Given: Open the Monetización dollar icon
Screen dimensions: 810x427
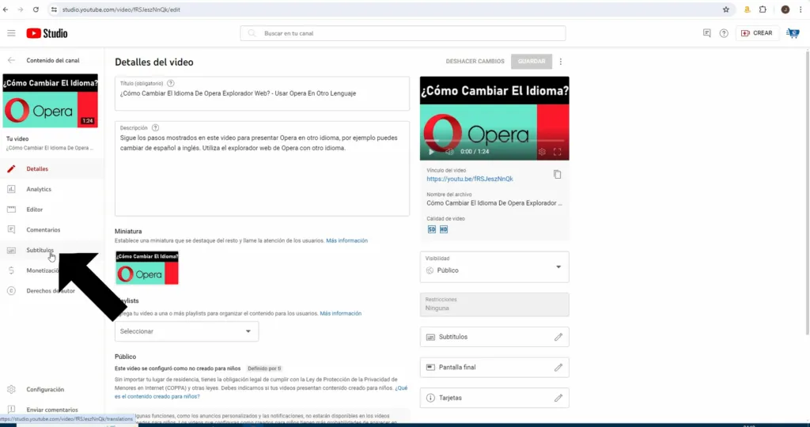Looking at the screenshot, I should (11, 270).
